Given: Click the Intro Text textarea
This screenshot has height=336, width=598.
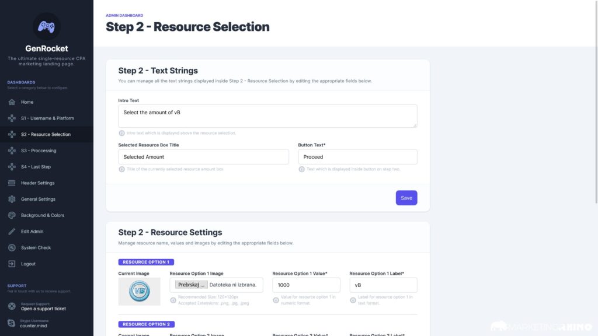Looking at the screenshot, I should coord(267,116).
